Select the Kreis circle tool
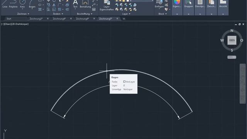 [x=22, y=4]
